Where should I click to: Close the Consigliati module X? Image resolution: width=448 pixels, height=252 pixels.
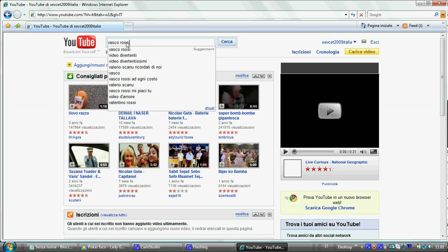pos(270,76)
